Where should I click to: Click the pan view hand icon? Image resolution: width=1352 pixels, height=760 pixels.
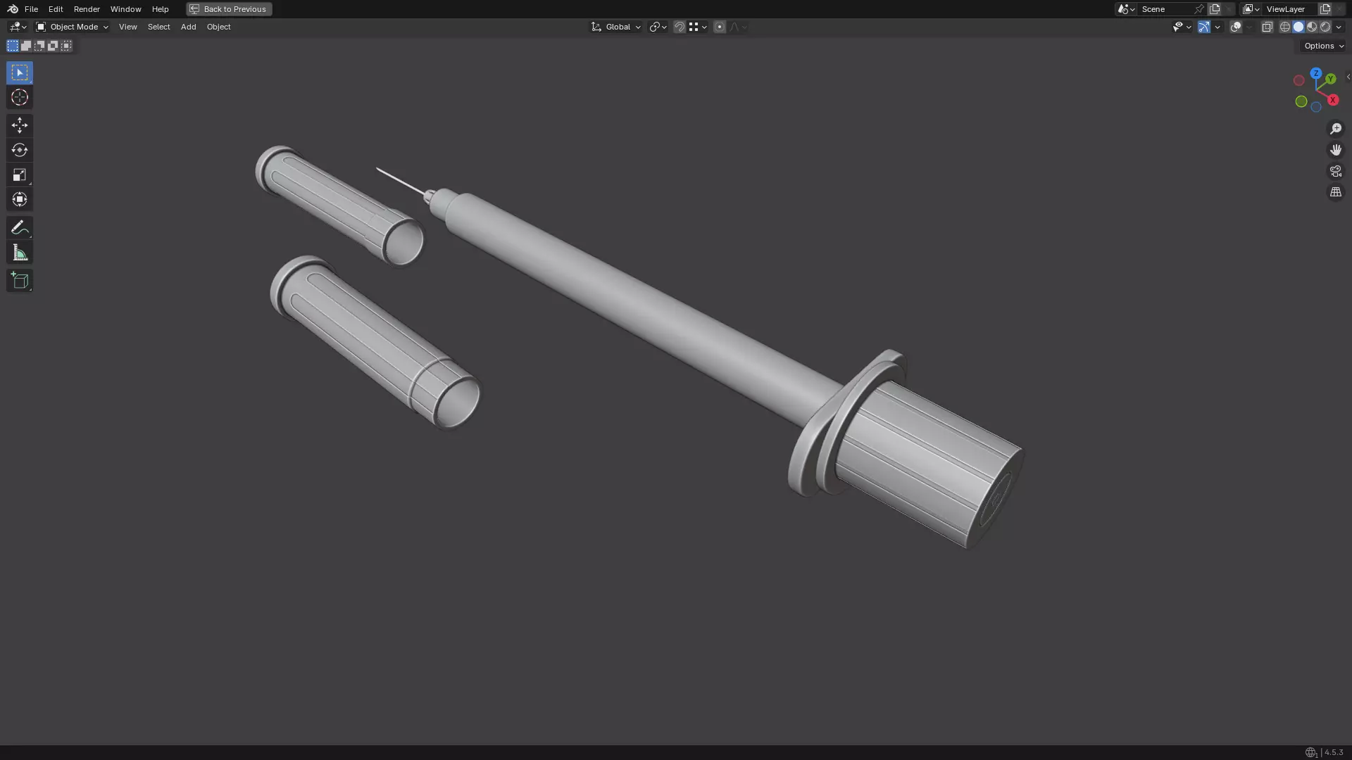tap(1336, 150)
